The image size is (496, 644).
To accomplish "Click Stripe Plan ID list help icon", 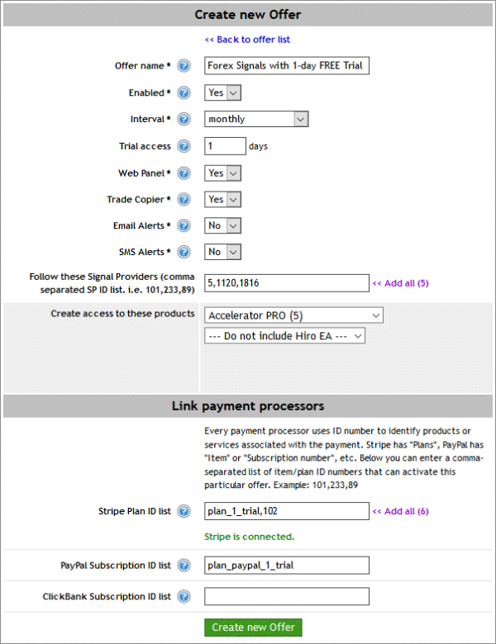I will (184, 512).
